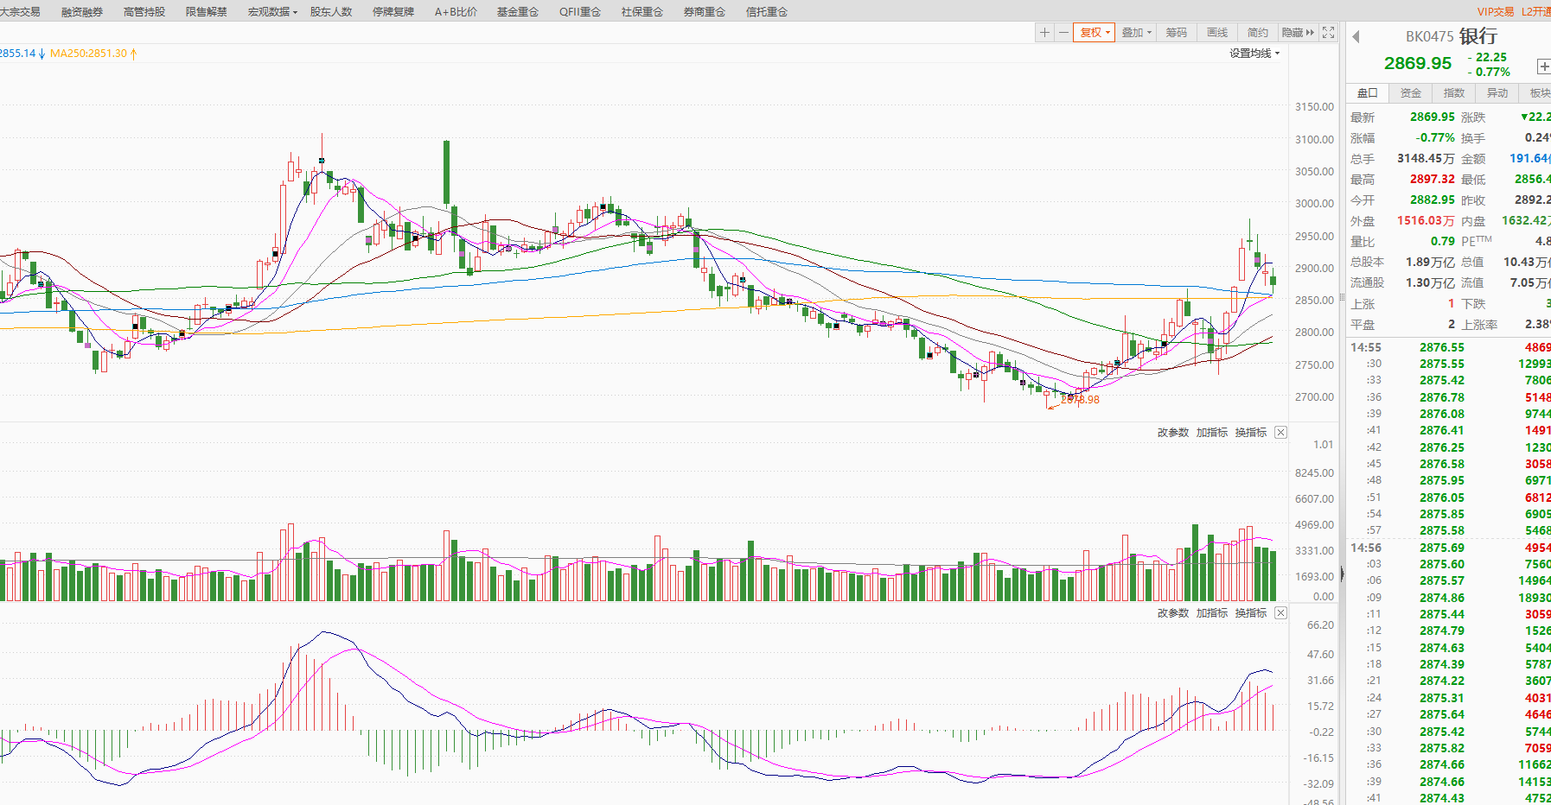The image size is (1551, 805).
Task: Toggle 筹码 chip distribution
Action: [1177, 33]
